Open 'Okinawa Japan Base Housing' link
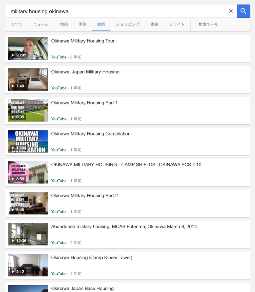This screenshot has width=255, height=292. coord(82,288)
